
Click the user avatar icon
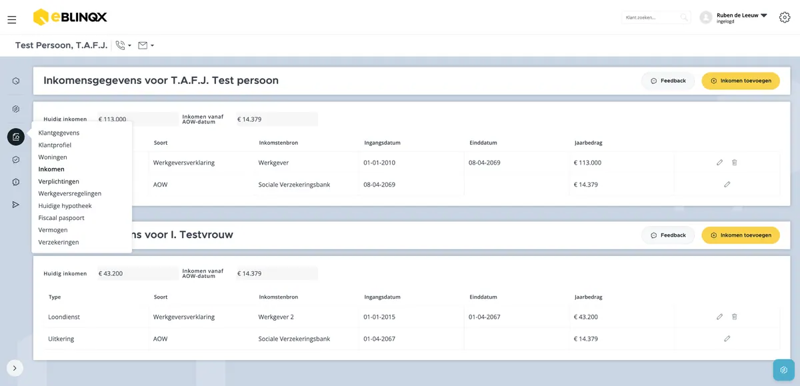tap(706, 17)
